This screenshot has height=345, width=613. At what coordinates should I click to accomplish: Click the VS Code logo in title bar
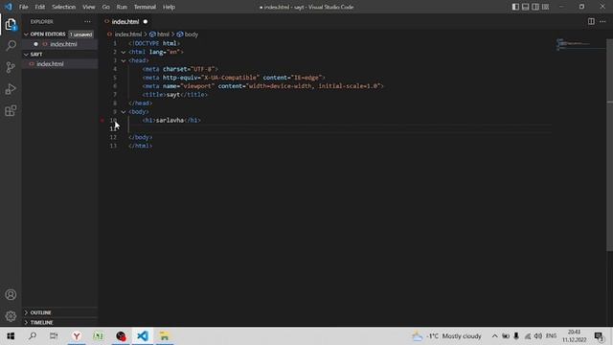pos(9,7)
